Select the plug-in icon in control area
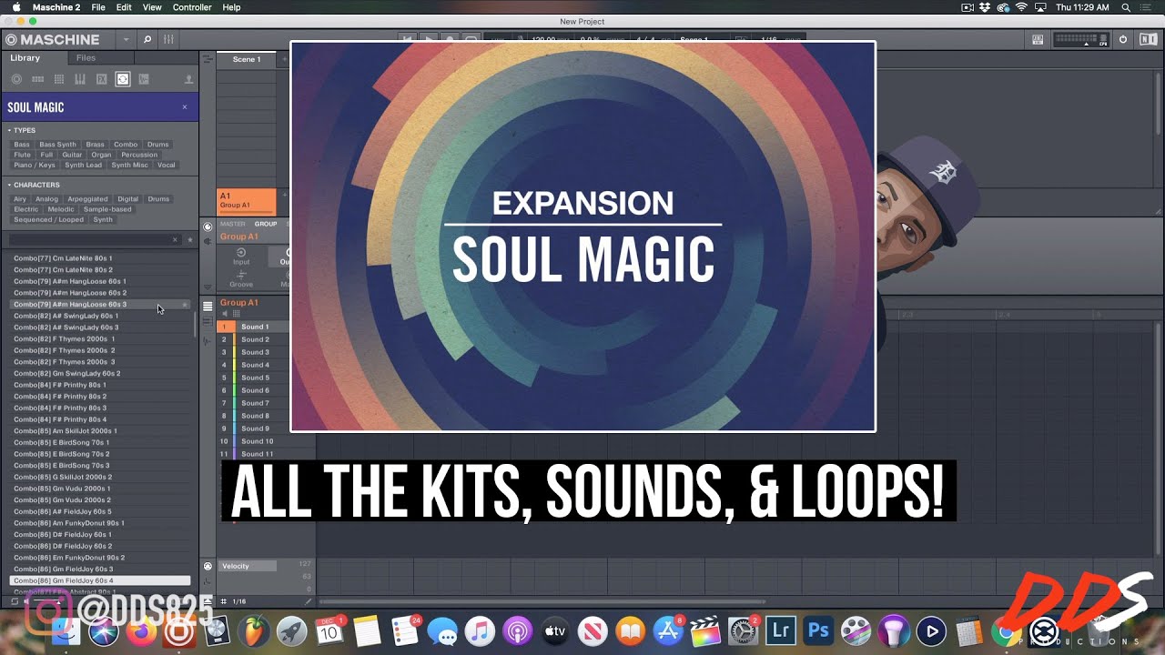This screenshot has width=1165, height=655. tap(208, 240)
